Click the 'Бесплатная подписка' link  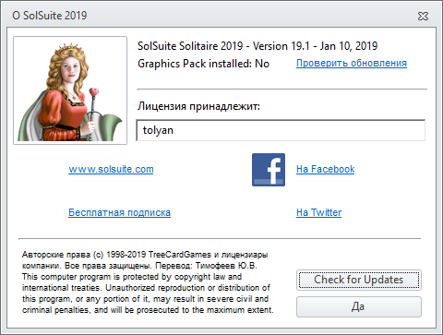click(x=119, y=212)
